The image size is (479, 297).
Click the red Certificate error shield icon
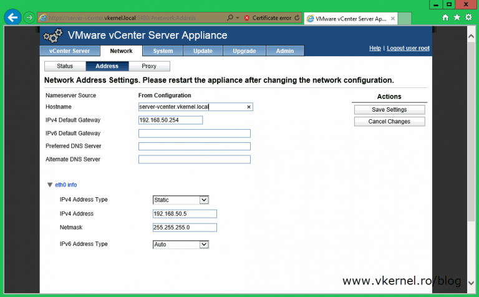click(247, 18)
